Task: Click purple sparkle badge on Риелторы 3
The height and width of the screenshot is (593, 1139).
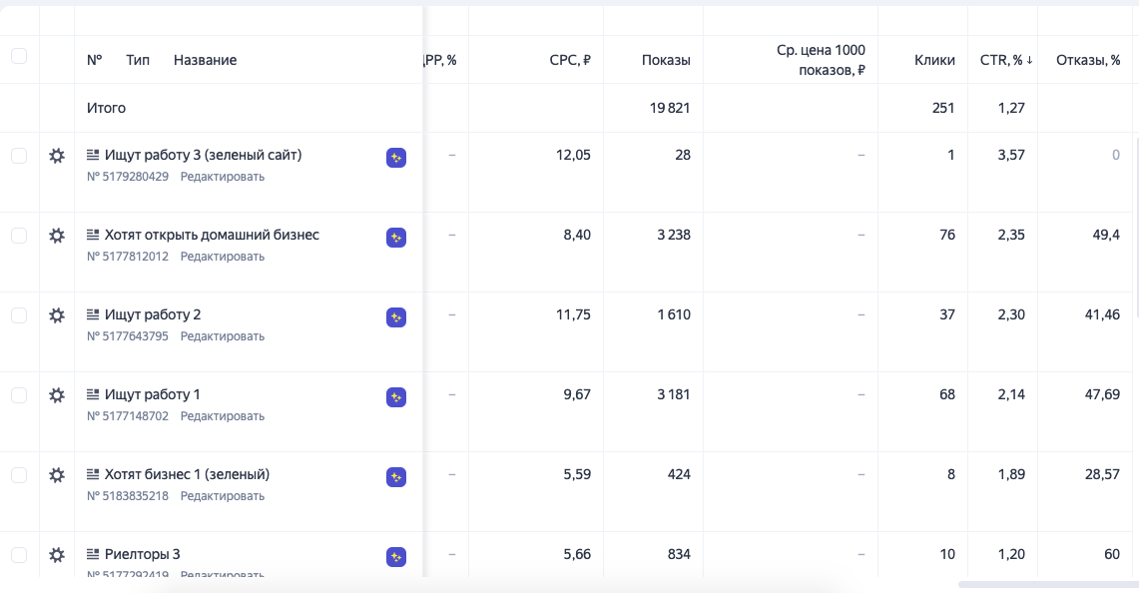Action: (x=396, y=557)
